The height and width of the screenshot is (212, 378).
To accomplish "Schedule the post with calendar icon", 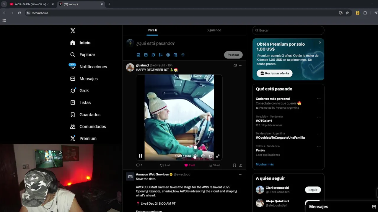I will tap(175, 55).
